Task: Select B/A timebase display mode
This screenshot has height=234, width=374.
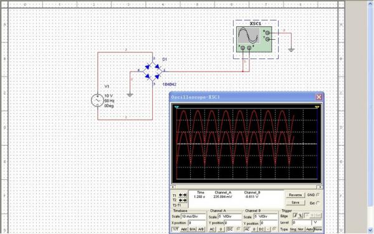Action: pos(192,229)
